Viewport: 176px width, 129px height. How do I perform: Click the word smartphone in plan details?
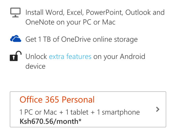click(x=121, y=112)
